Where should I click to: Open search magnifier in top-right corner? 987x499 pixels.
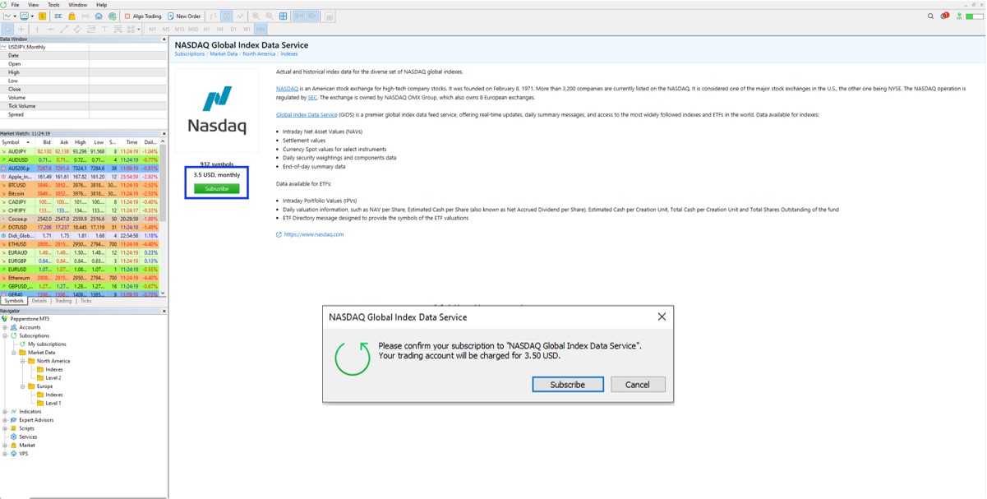pyautogui.click(x=930, y=16)
